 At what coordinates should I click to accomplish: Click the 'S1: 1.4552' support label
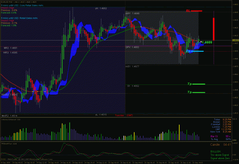pyautogui.click(x=133, y=86)
